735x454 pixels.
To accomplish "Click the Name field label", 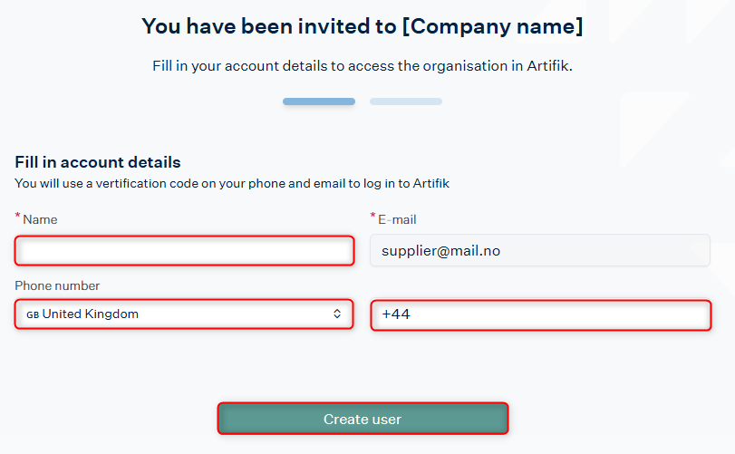I will click(x=40, y=219).
